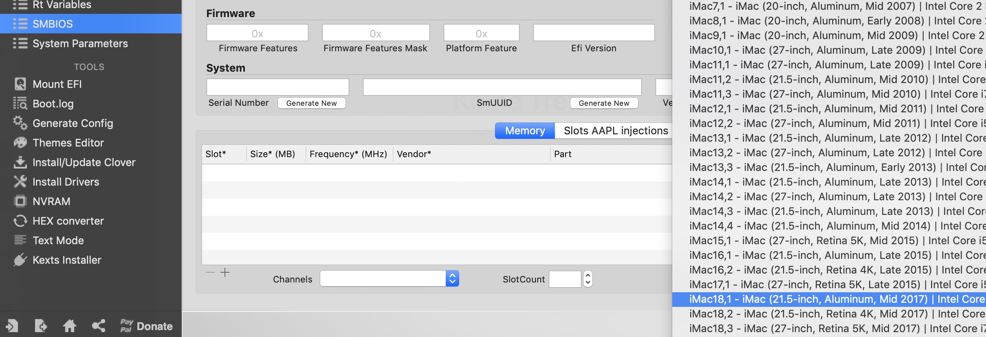Open the Channels dropdown

click(389, 279)
